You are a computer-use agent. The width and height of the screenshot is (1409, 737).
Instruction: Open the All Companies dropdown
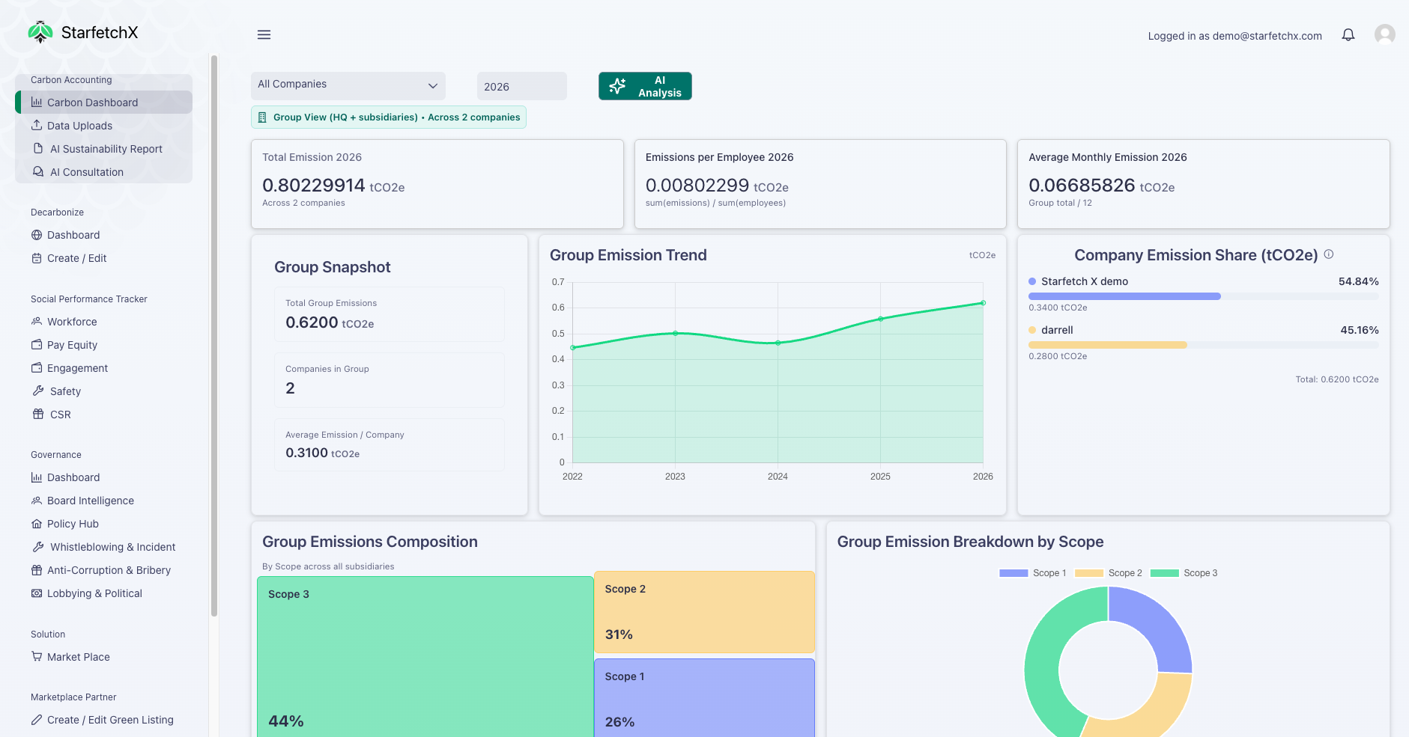click(x=348, y=85)
